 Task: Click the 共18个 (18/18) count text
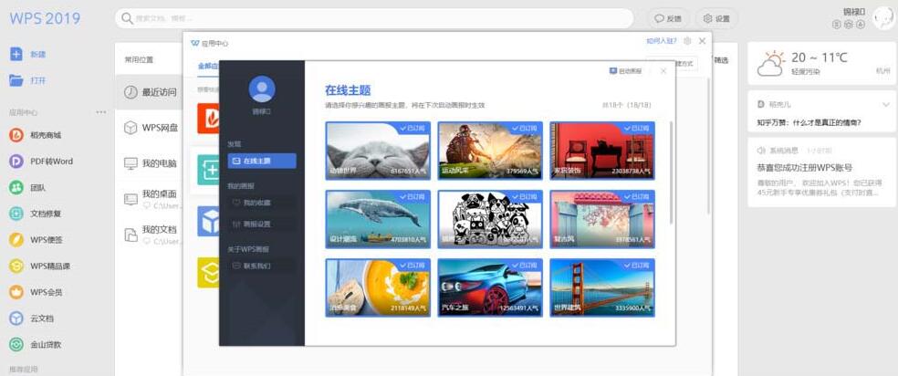627,105
